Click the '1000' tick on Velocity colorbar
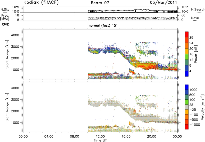 coord(193,90)
